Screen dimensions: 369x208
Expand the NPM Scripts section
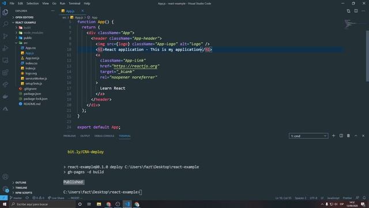point(24,193)
